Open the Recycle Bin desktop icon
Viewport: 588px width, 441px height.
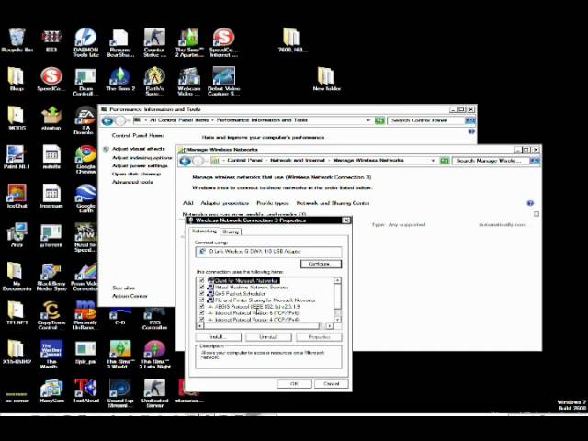pos(17,40)
